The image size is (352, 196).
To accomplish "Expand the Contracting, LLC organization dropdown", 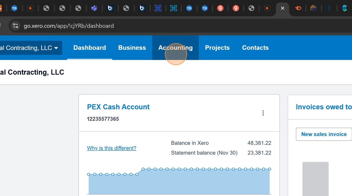I will point(31,48).
